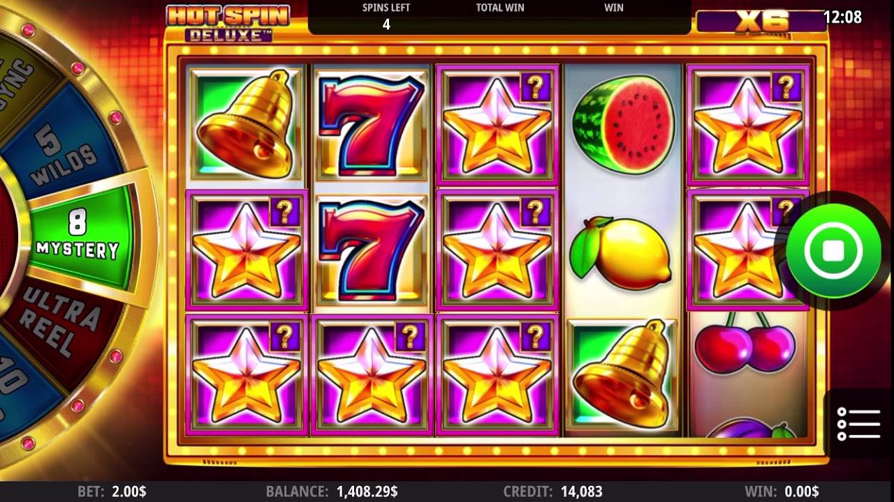Select the red seven in the top row
The height and width of the screenshot is (502, 894).
tap(371, 124)
